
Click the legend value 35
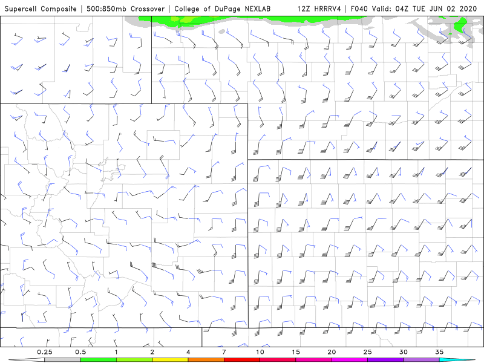click(x=439, y=352)
